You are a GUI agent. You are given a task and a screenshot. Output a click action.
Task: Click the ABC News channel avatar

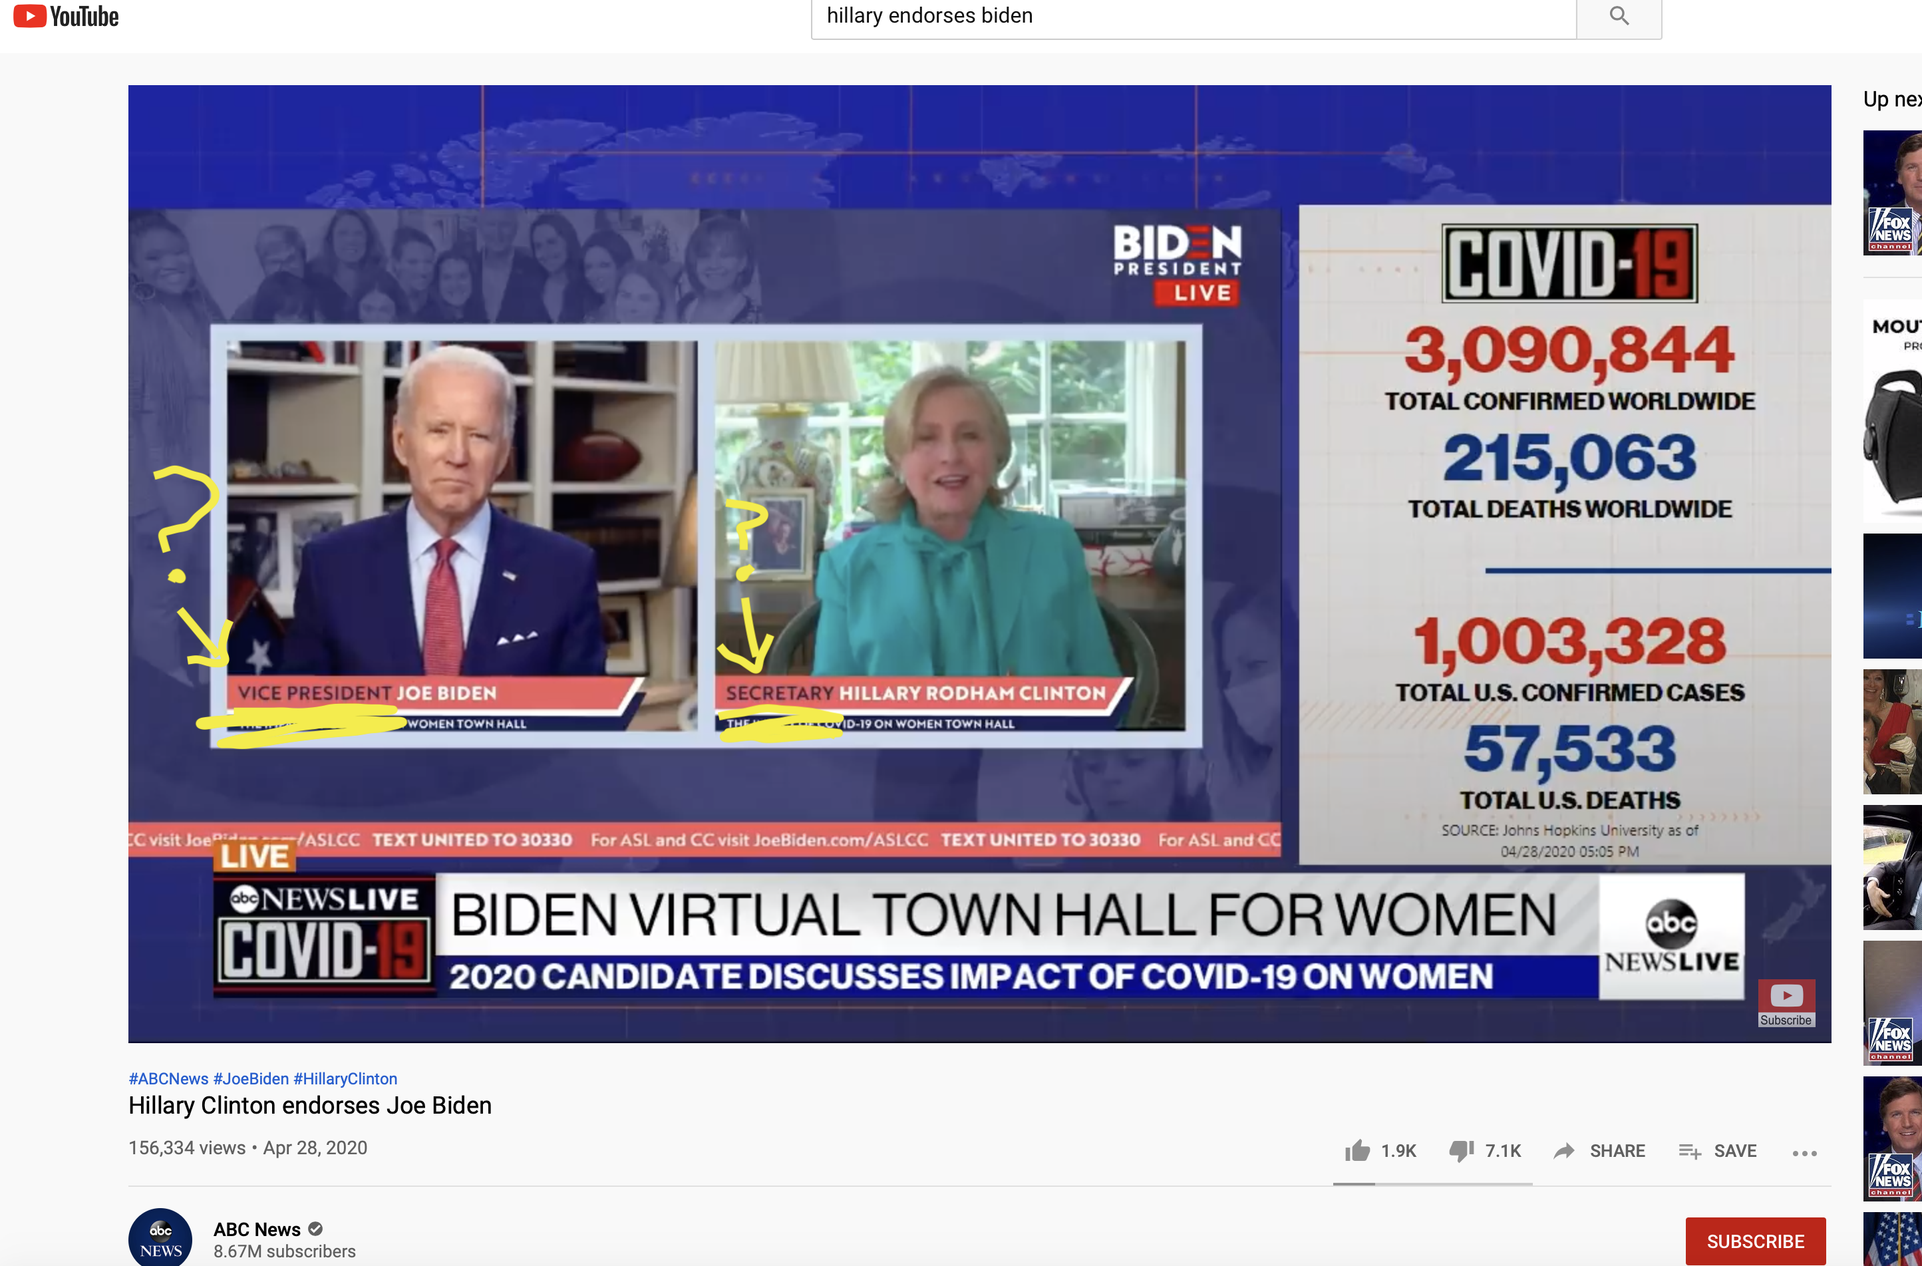pyautogui.click(x=160, y=1238)
